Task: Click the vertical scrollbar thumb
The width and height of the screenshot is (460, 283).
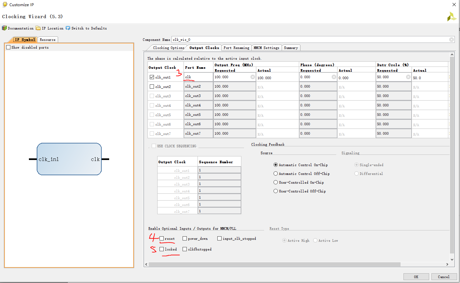Action: click(x=452, y=155)
